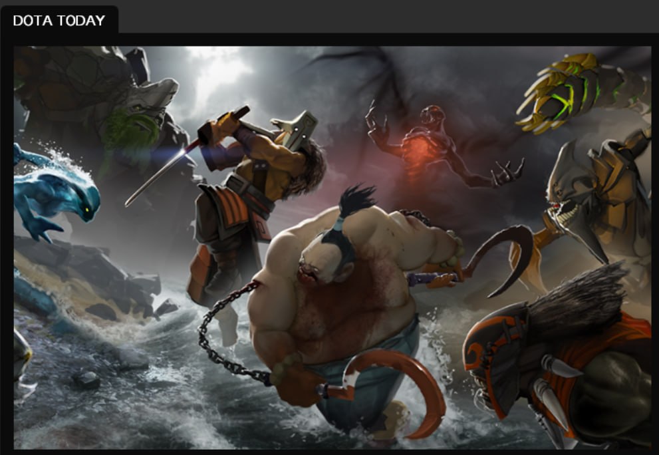
Task: Open the Dota heroes battle artwork
Action: pyautogui.click(x=332, y=247)
